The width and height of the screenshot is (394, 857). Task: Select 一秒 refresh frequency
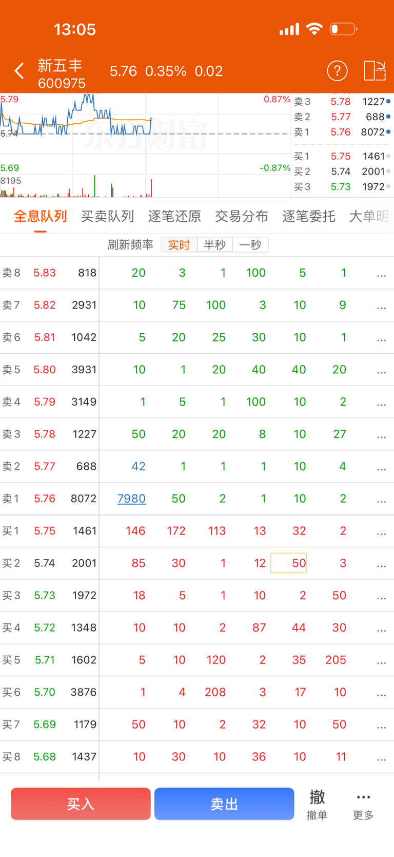click(x=250, y=245)
